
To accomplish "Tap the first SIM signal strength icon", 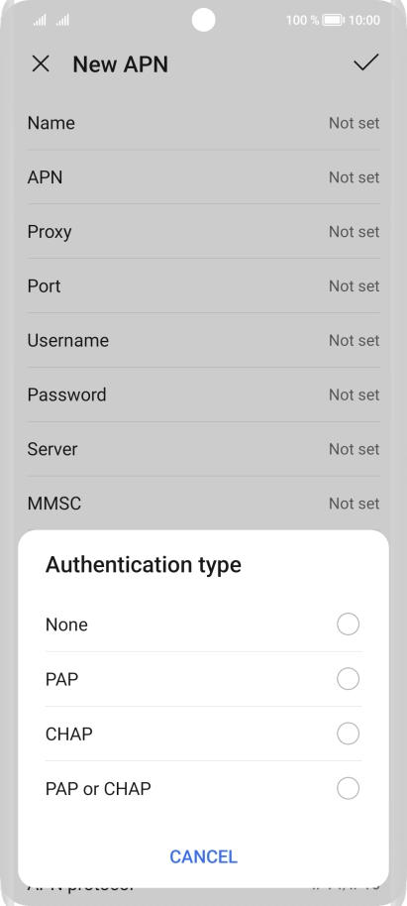I will (40, 20).
